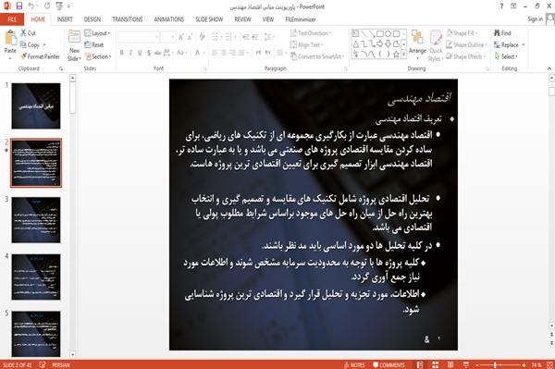This screenshot has height=369, width=555.
Task: Apply Underline formatting
Action: (140, 53)
